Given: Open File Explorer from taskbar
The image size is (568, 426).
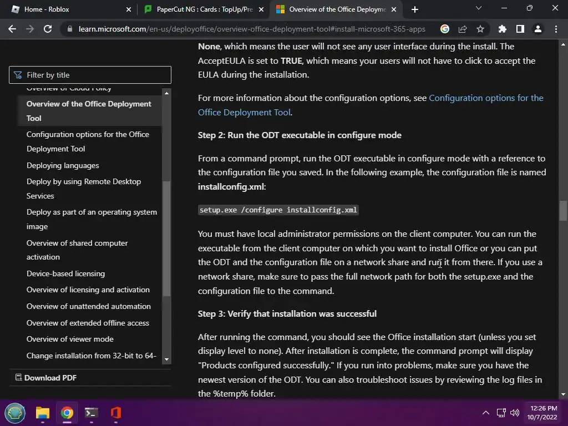Looking at the screenshot, I should point(42,413).
